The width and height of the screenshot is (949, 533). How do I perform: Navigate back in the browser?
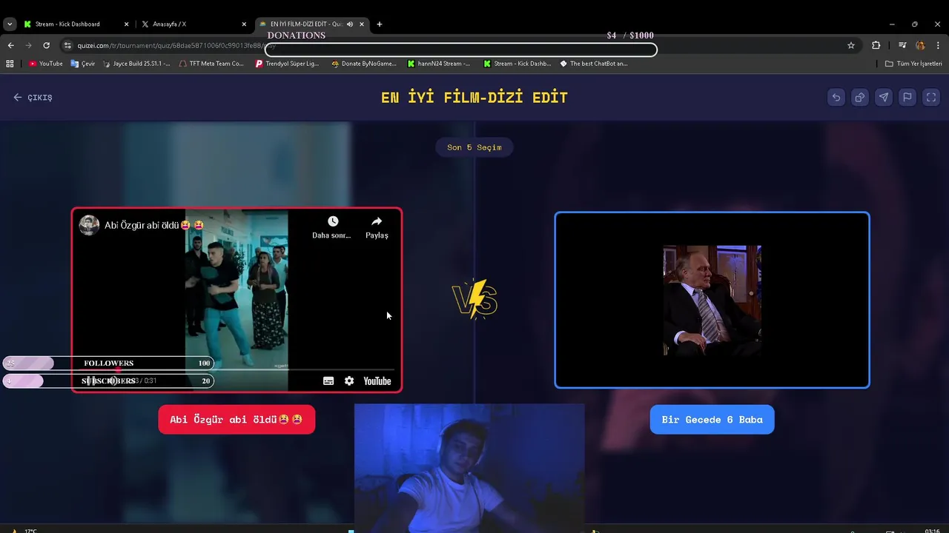[x=10, y=45]
